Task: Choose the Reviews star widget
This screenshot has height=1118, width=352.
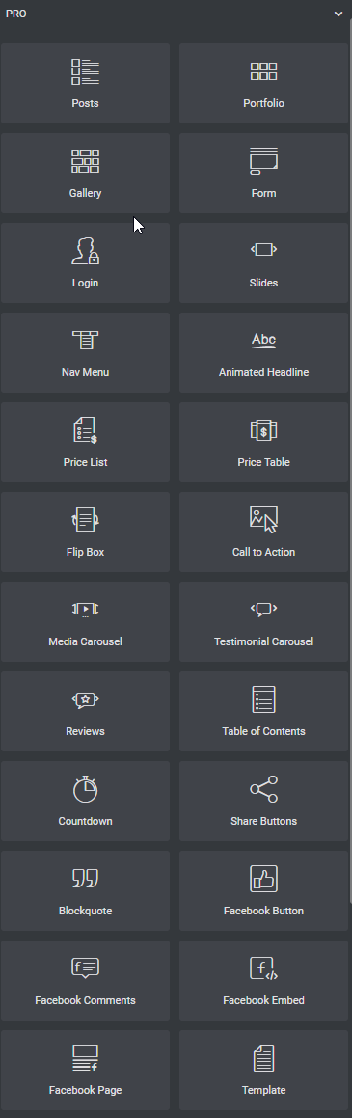Action: pos(86,712)
